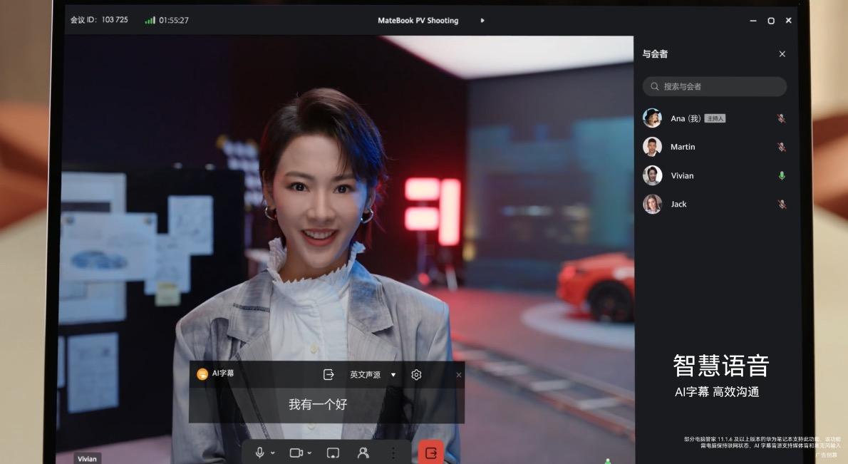Mute Vivian's active green microphone

(782, 175)
